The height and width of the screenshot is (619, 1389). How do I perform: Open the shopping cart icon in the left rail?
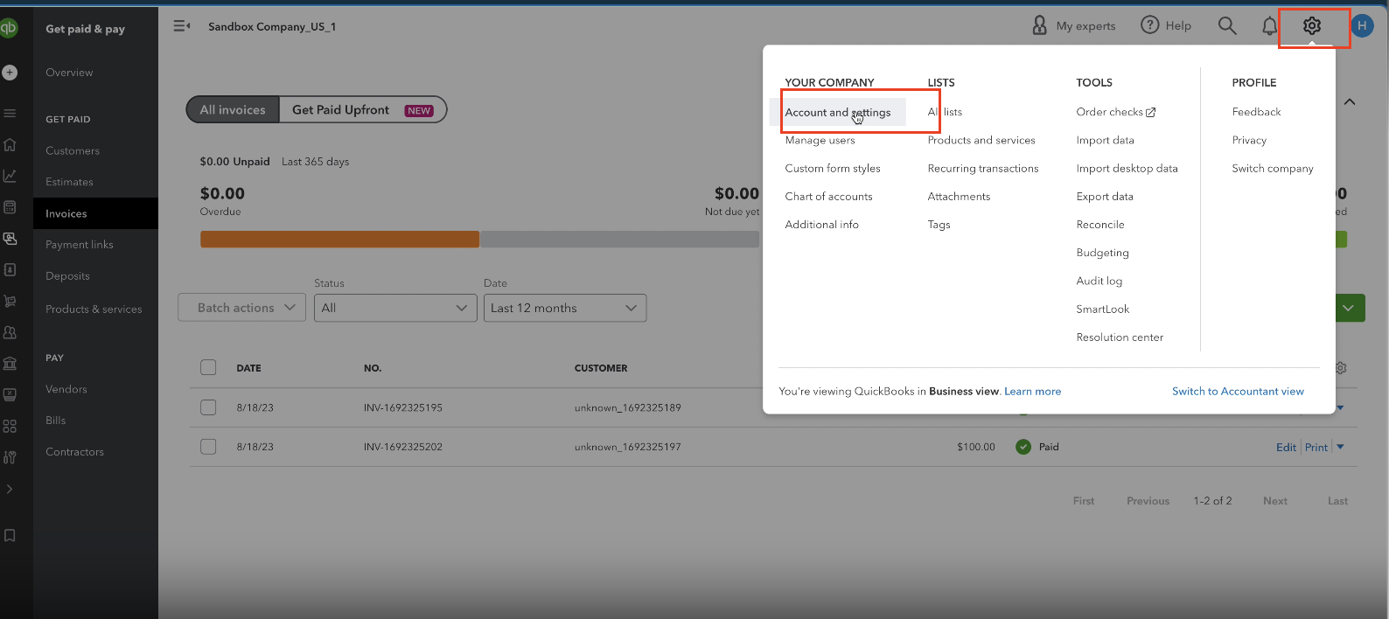pyautogui.click(x=10, y=302)
